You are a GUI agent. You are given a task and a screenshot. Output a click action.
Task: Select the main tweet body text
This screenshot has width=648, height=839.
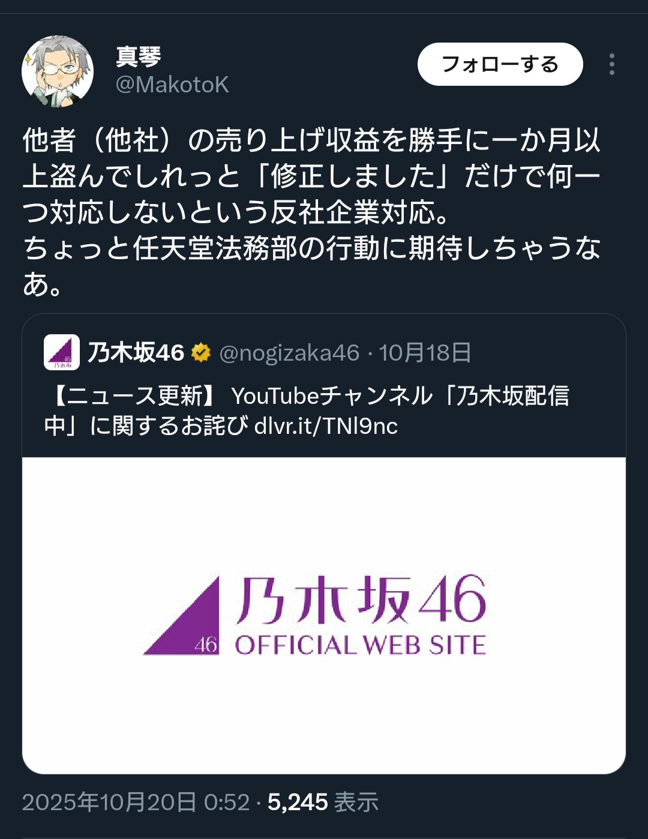coord(312,212)
